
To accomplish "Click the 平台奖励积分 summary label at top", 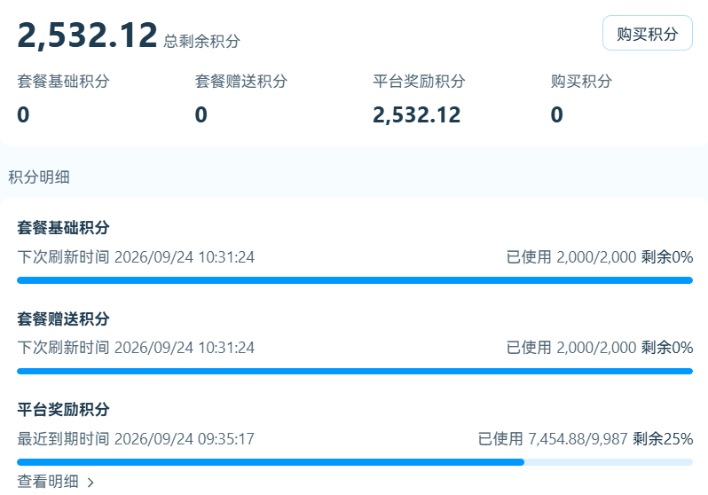I will tap(419, 82).
